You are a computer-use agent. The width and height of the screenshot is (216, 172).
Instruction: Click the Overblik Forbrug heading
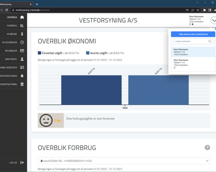click(x=67, y=148)
